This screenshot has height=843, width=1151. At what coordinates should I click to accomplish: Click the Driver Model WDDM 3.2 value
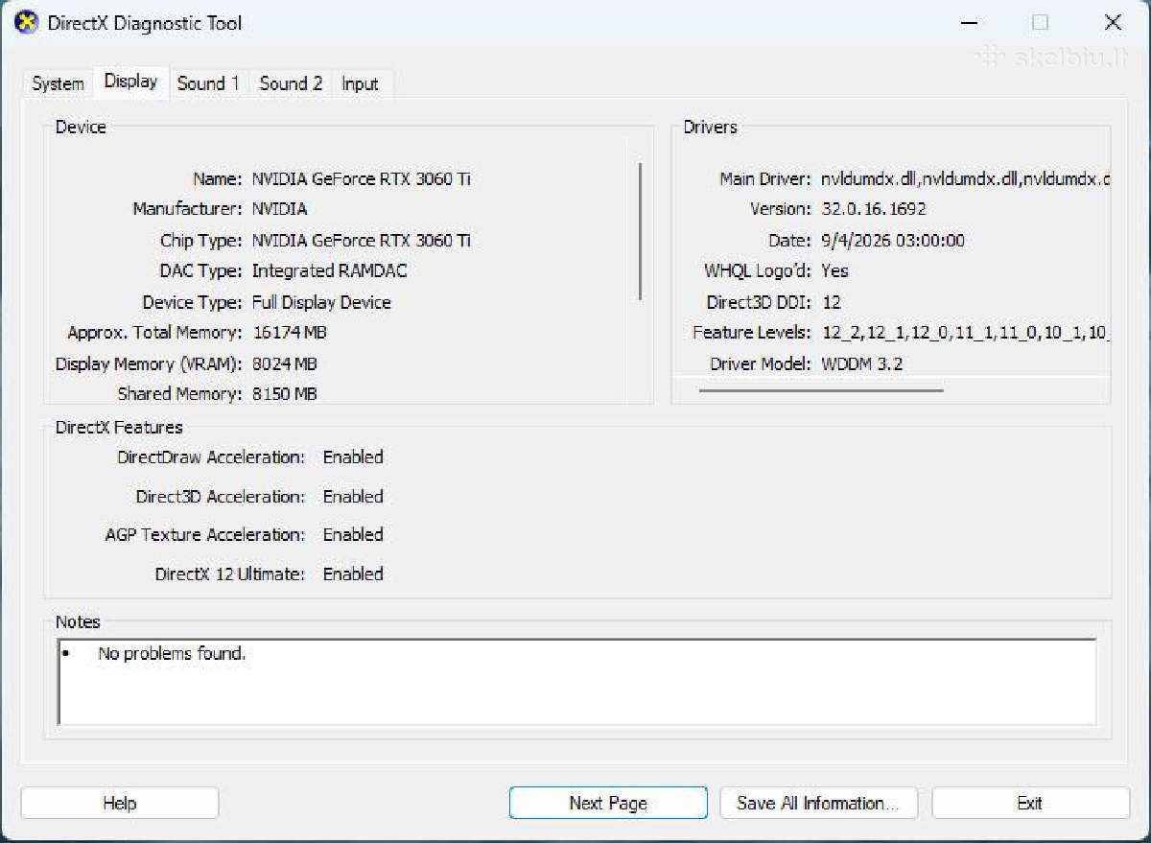tap(862, 364)
